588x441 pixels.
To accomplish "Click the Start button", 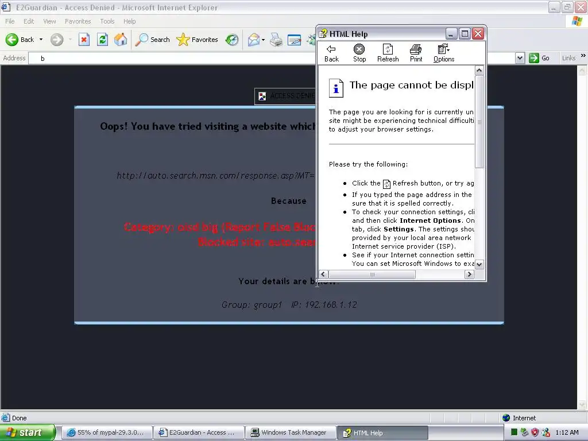I will tap(28, 432).
